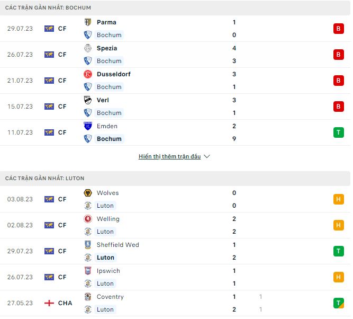This screenshot has width=353, height=319.
Task: Click the Parma club crest icon
Action: 88,22
